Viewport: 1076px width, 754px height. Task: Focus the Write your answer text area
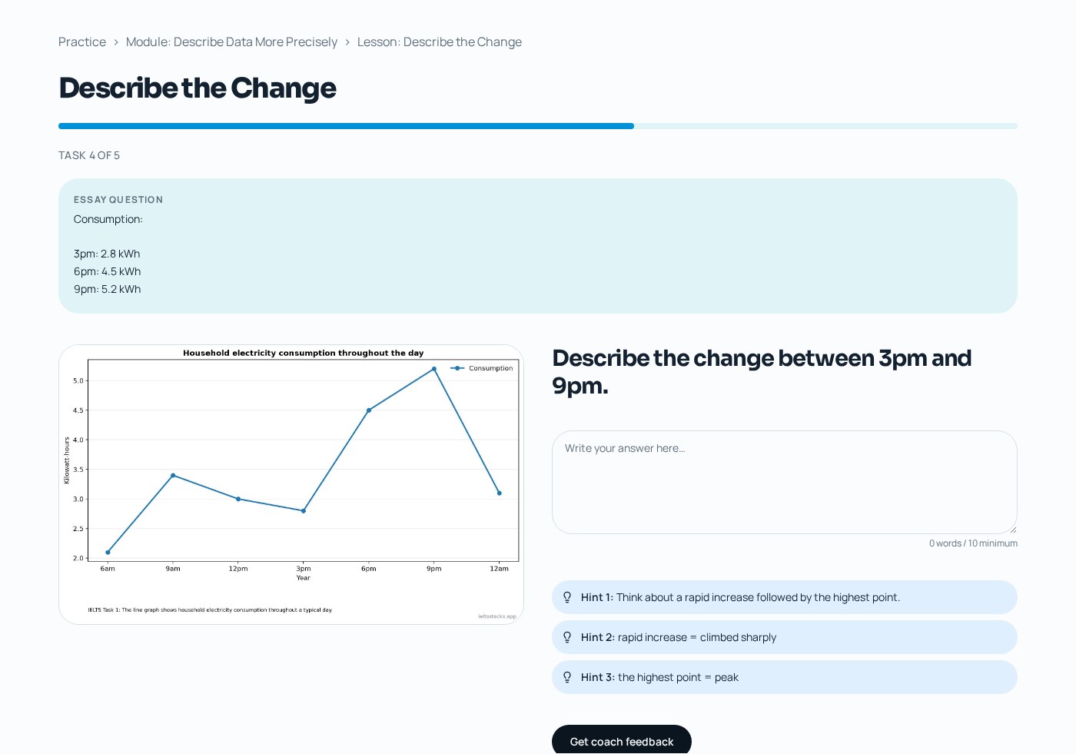tap(785, 482)
